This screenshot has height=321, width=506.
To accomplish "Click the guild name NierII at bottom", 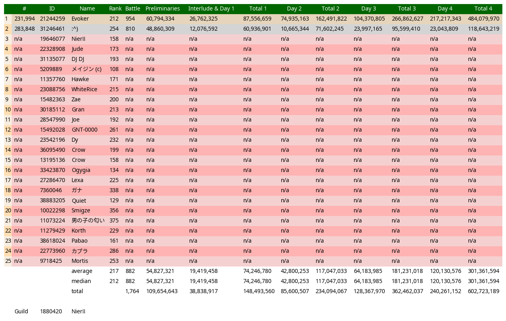I will [x=78, y=311].
